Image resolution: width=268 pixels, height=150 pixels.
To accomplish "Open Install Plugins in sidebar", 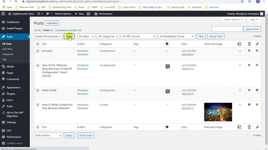I will coord(15,28).
